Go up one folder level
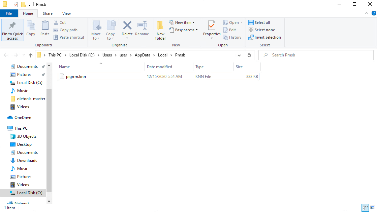 tap(31, 55)
